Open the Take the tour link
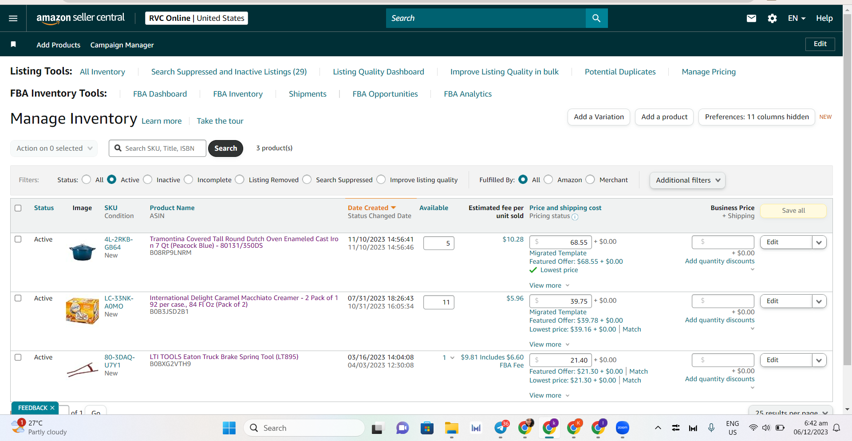The height and width of the screenshot is (441, 852). 220,121
